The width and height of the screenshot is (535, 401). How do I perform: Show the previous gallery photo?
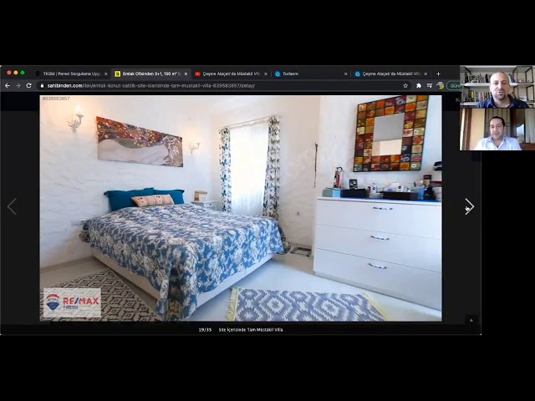click(x=12, y=206)
